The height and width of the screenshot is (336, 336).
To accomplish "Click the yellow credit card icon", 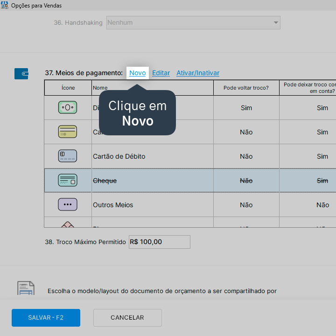I will click(x=68, y=132).
